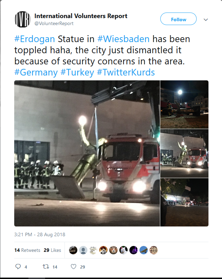Click the retweet arrows icon
Image resolution: width=222 pixels, height=279 pixels.
point(46,266)
